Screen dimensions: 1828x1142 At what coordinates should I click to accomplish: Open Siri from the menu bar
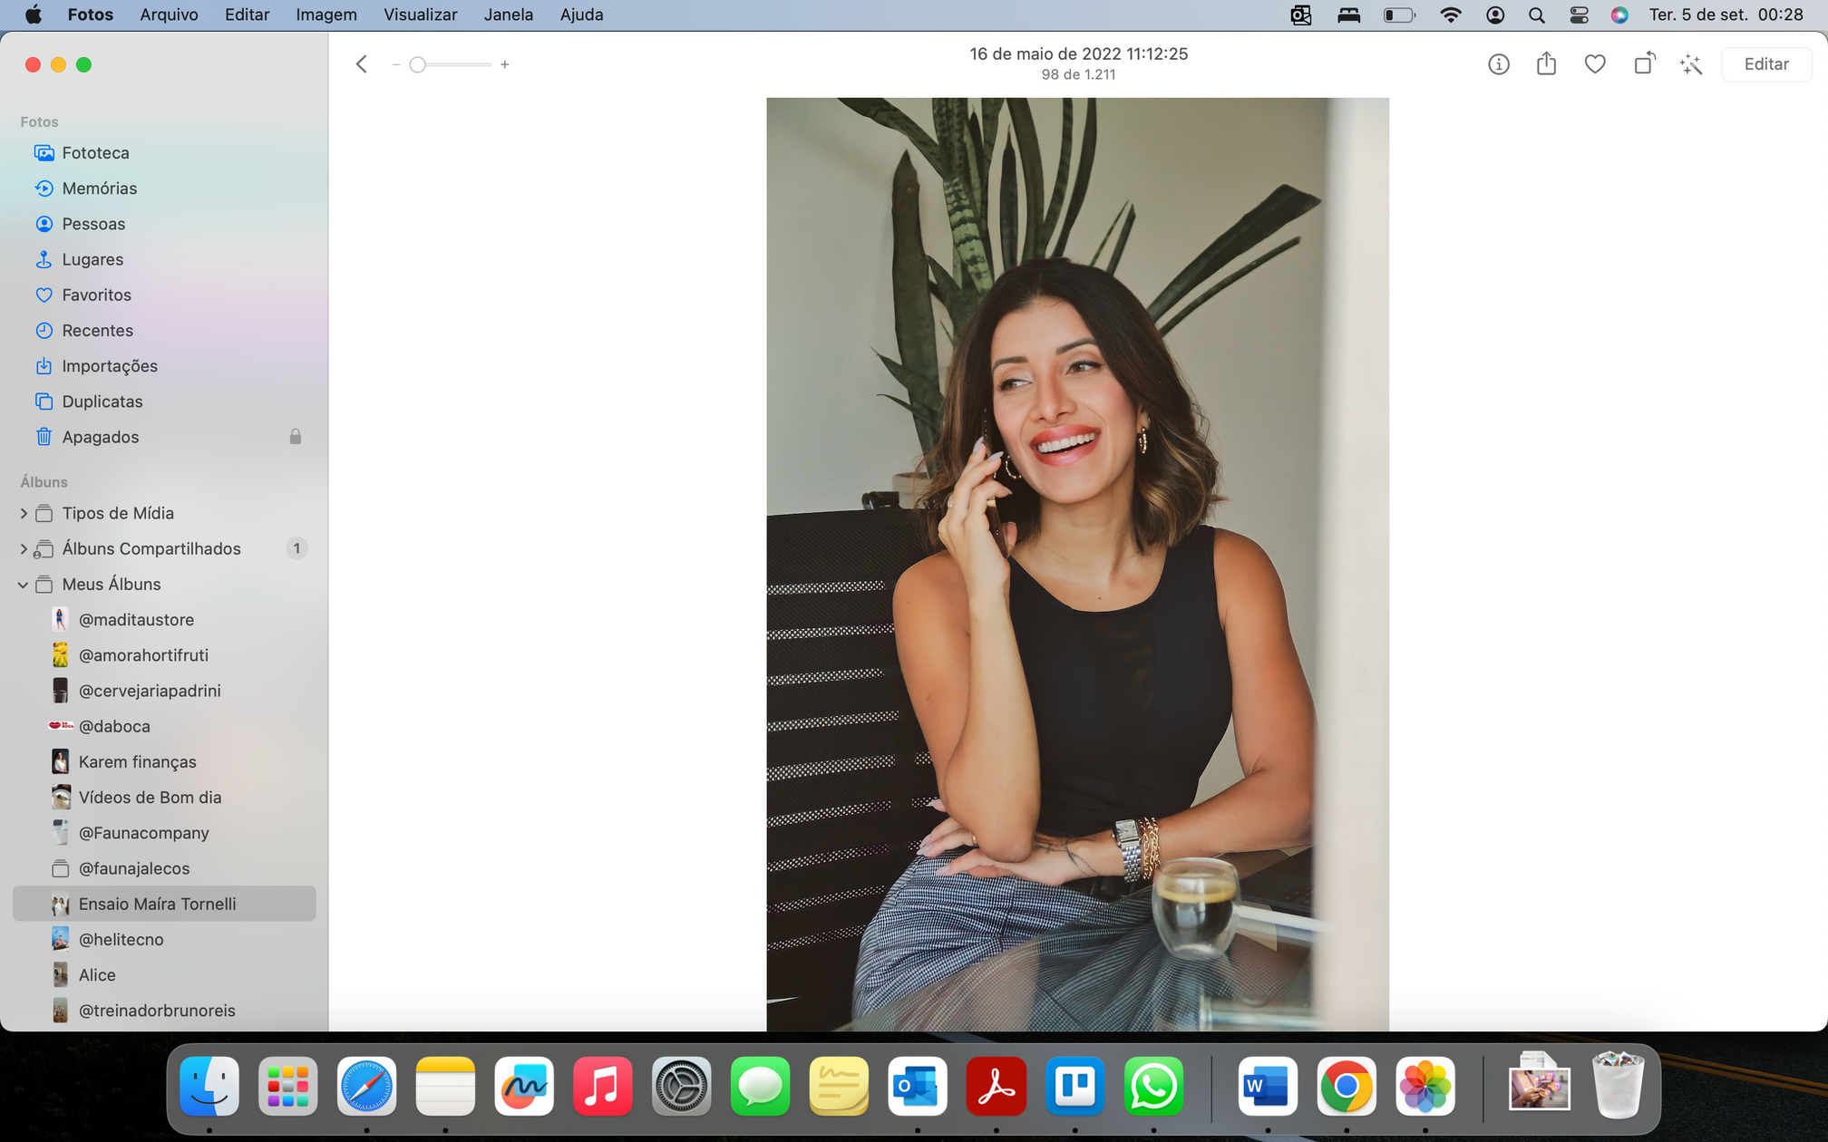pos(1619,15)
